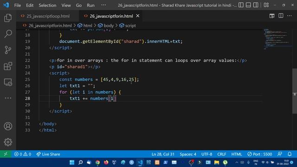
Task: Click line number 25 in gutter
Action: tap(27, 79)
